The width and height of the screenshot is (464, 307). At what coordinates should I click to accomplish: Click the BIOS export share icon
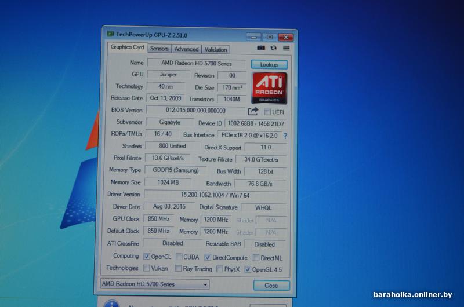253,111
